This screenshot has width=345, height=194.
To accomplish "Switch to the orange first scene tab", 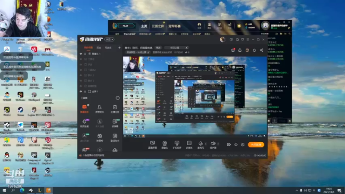I will pos(88,47).
